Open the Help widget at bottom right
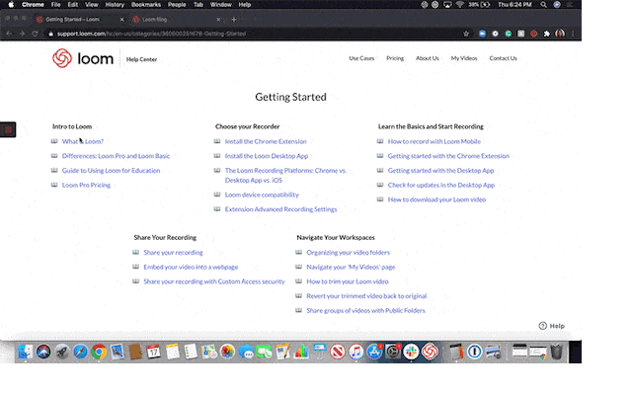Image resolution: width=632 pixels, height=395 pixels. [x=552, y=326]
